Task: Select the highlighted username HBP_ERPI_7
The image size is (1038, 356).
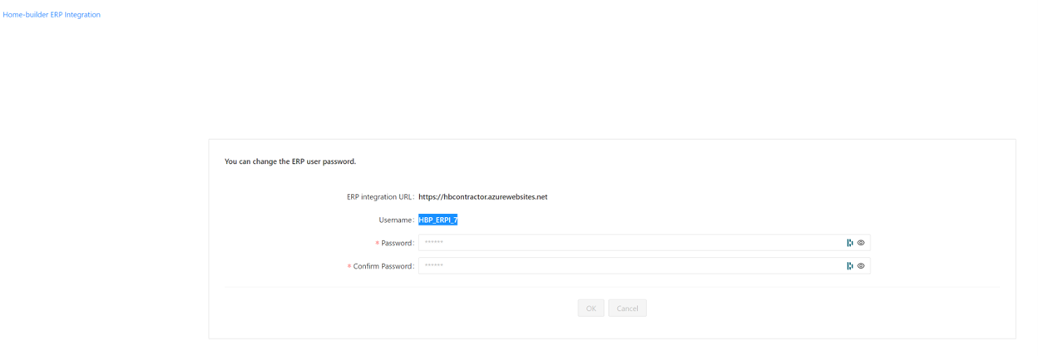Action: [438, 220]
